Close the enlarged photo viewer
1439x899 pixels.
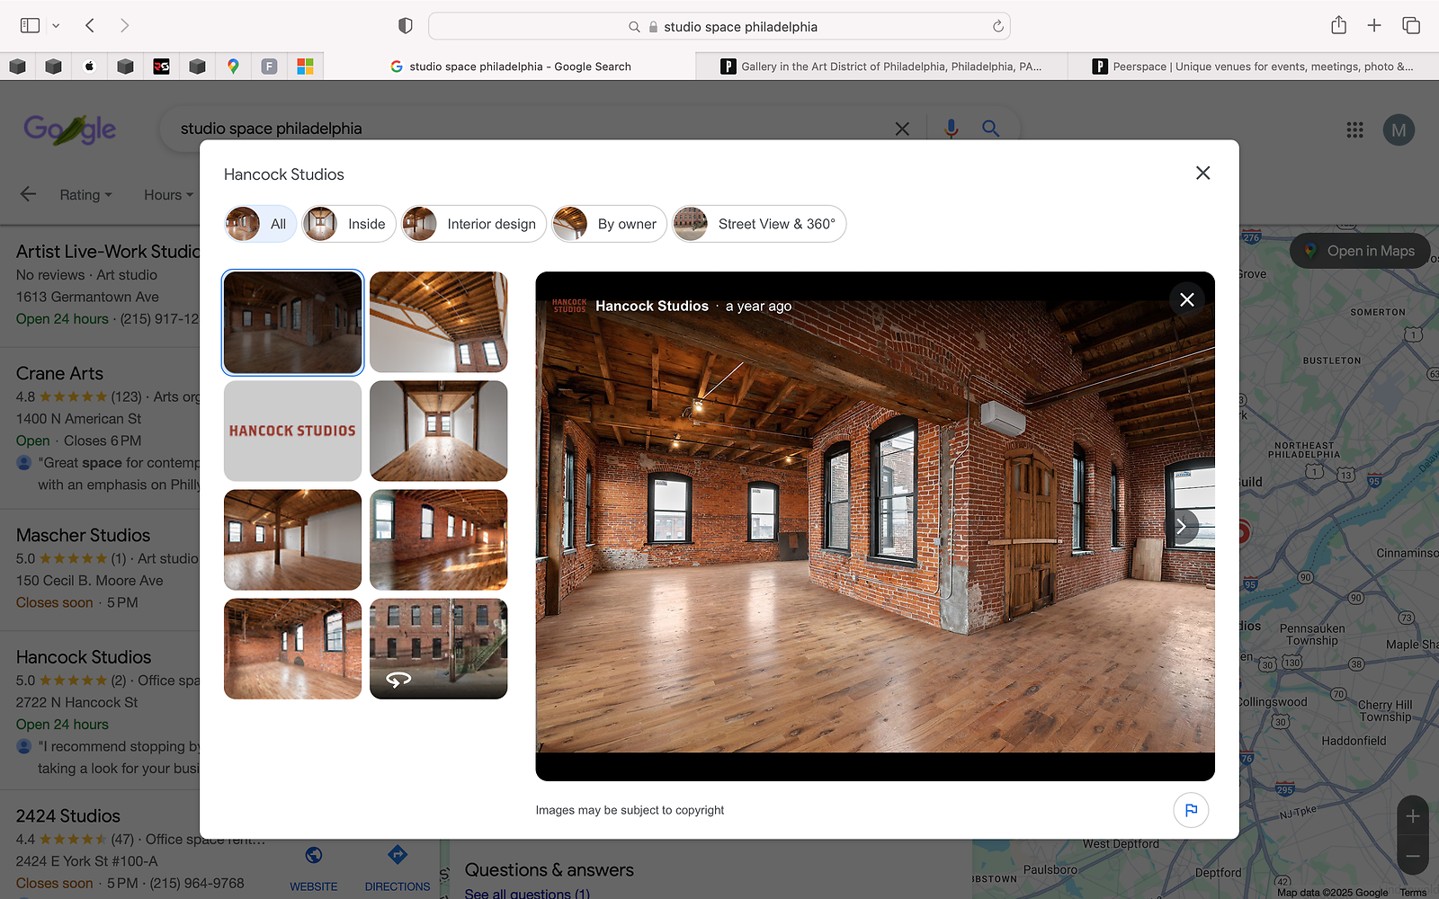(1186, 299)
